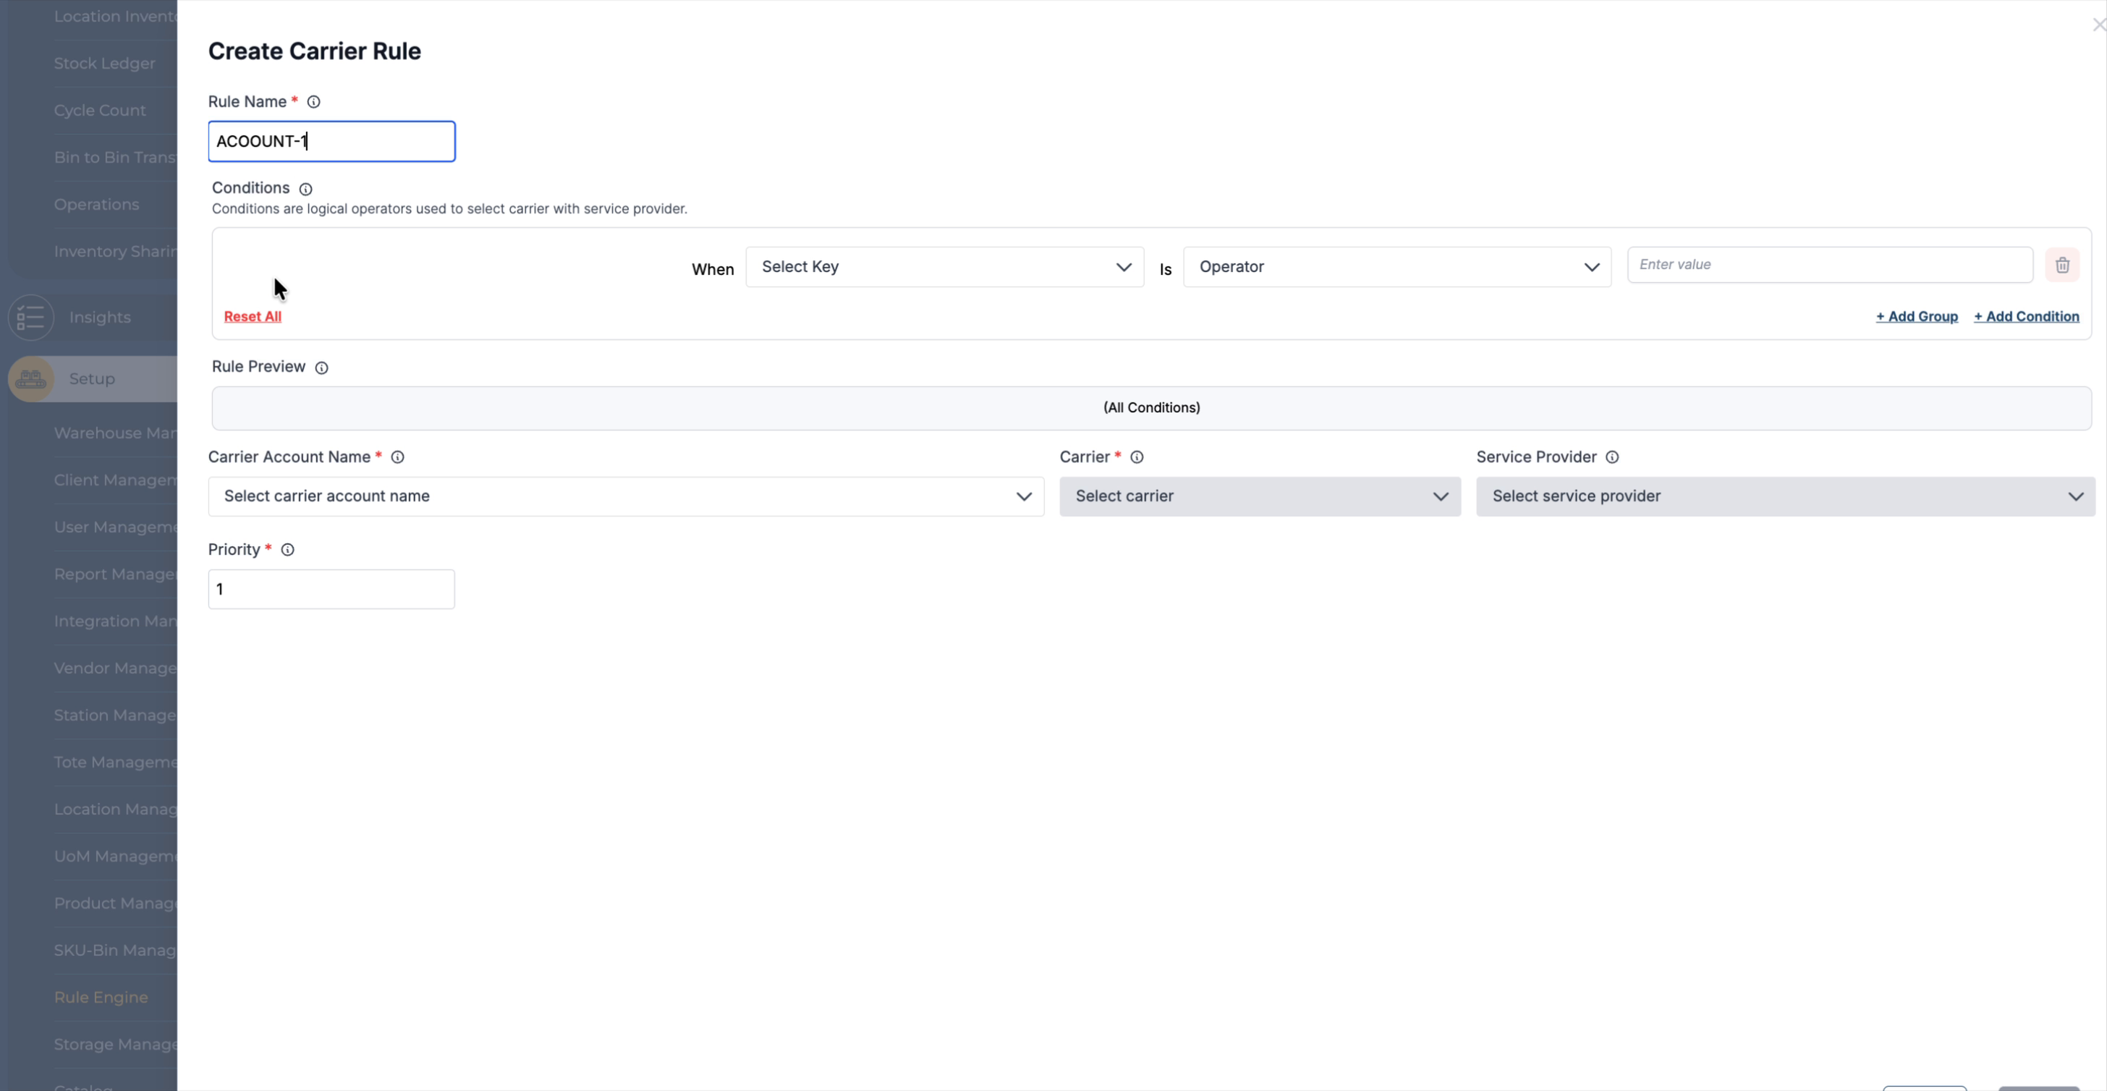This screenshot has height=1091, width=2107.
Task: Open Client Management sidebar item
Action: [115, 480]
